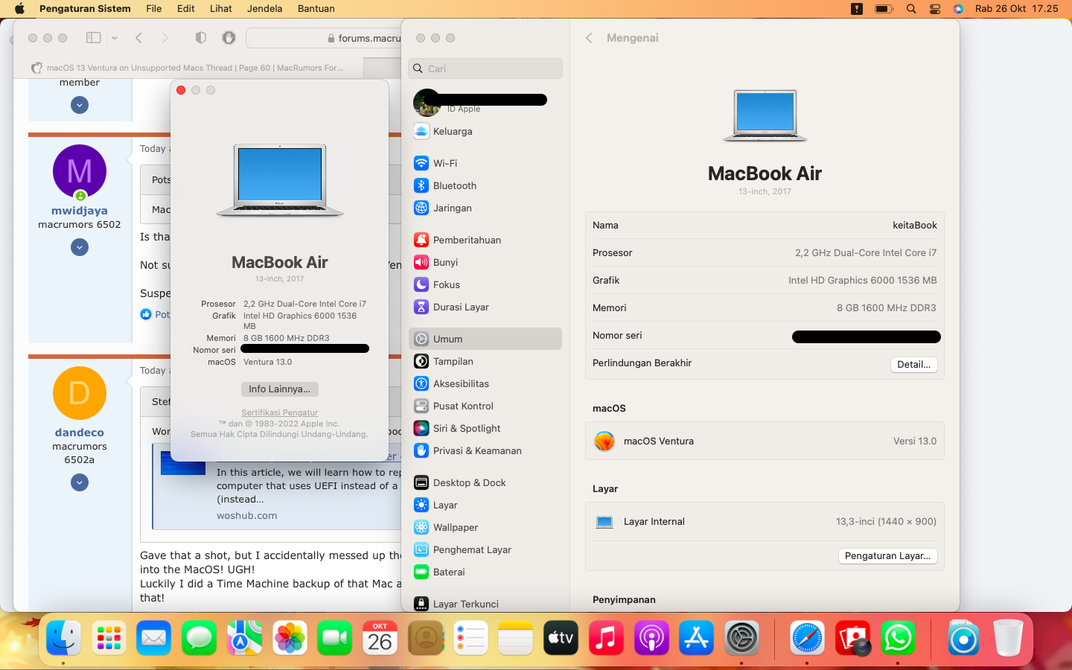This screenshot has width=1072, height=670.
Task: Toggle Safari sidebar button
Action: point(93,37)
